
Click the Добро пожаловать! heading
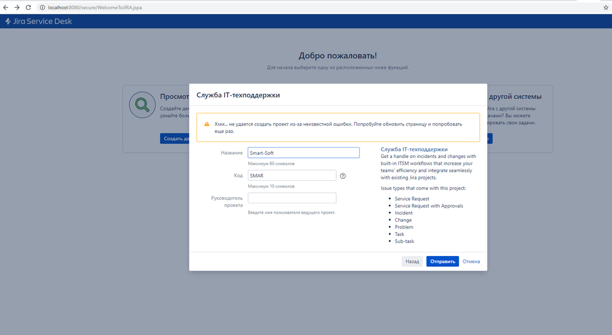point(338,55)
